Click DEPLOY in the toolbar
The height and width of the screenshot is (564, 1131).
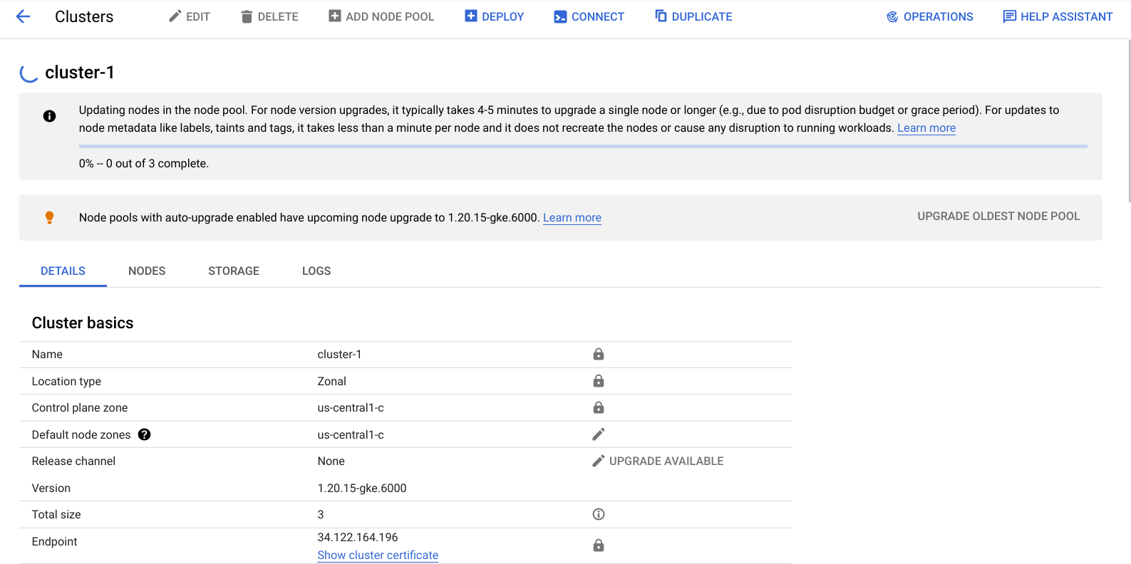click(495, 16)
